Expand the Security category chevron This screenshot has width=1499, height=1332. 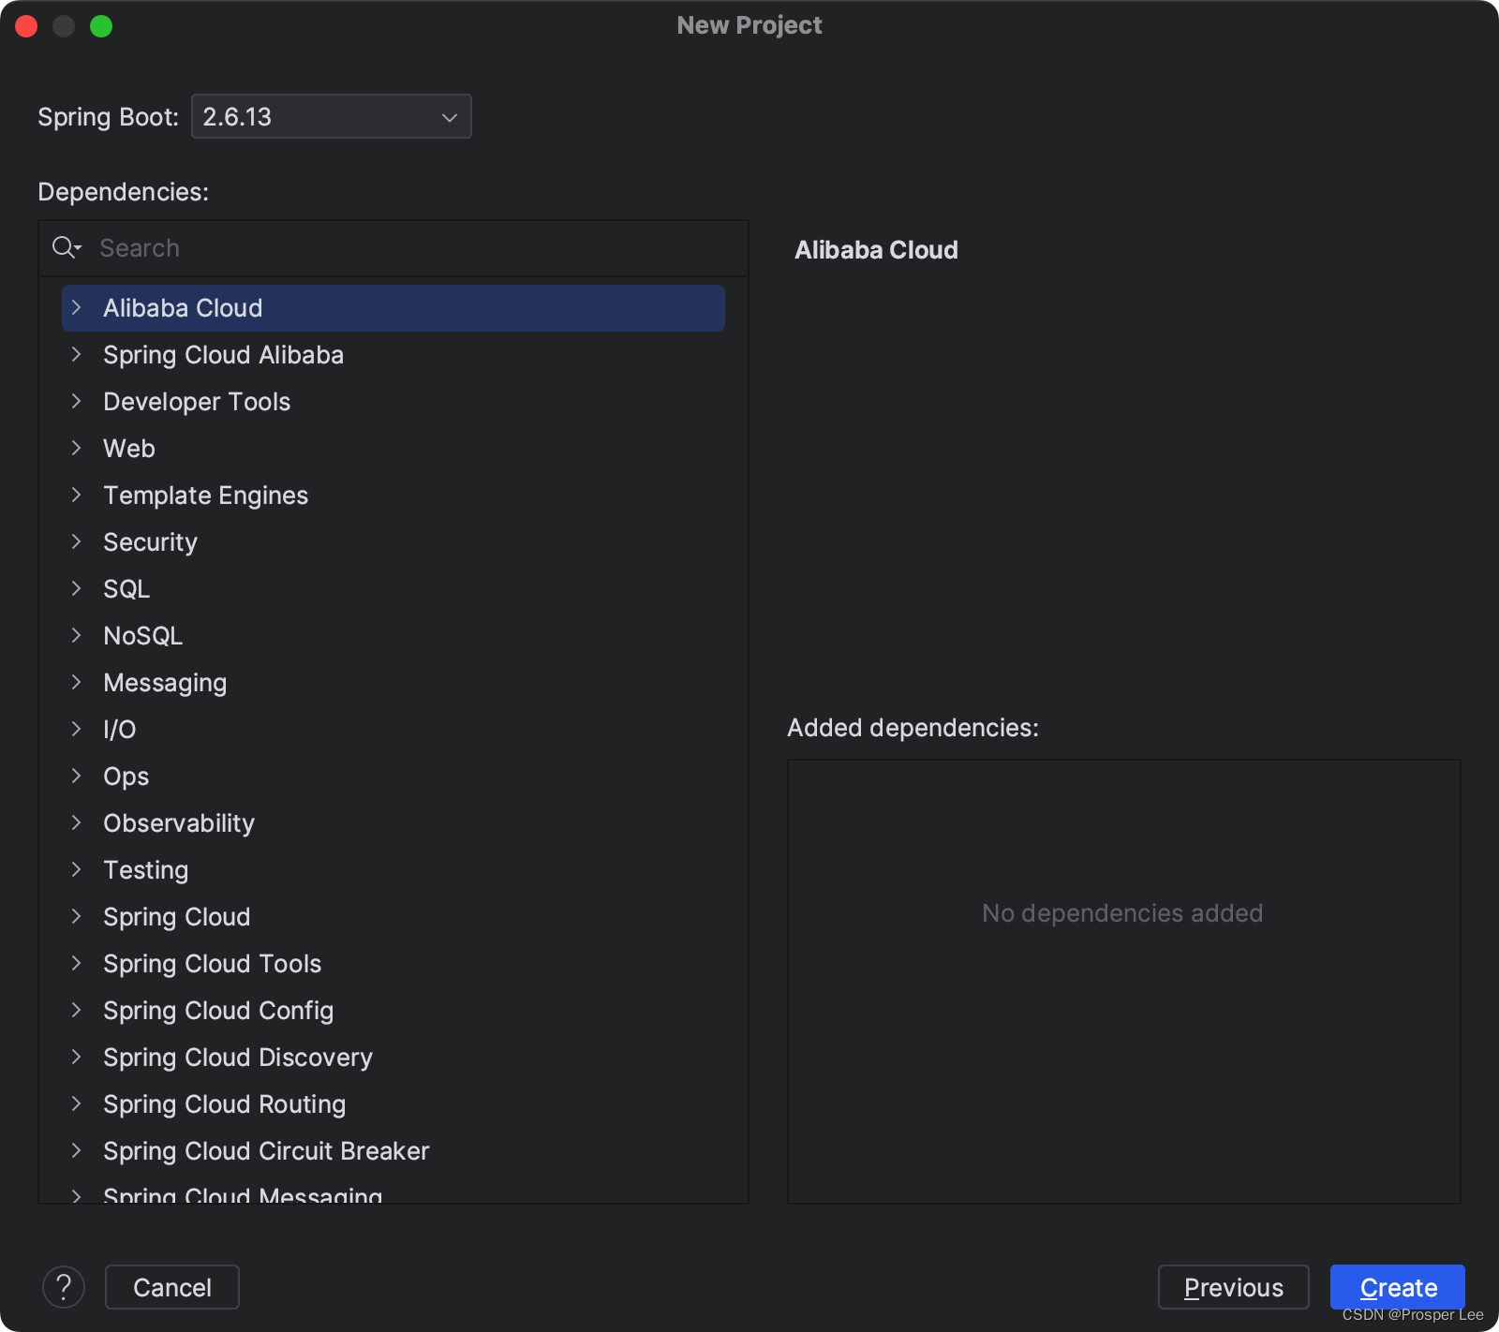click(77, 542)
